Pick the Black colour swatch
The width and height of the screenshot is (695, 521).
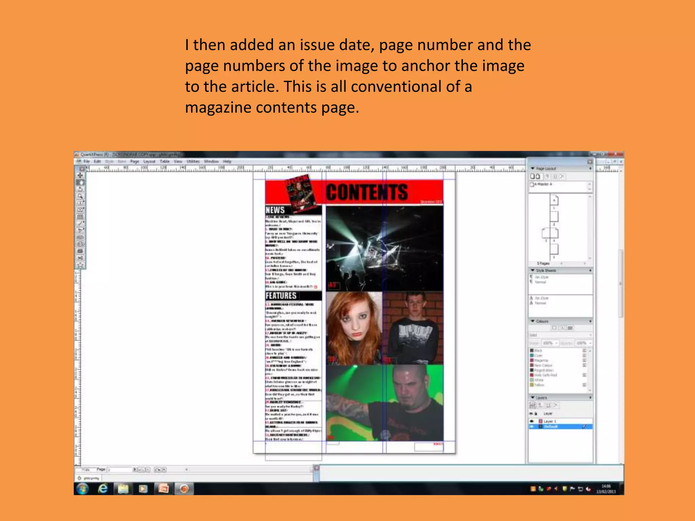(x=532, y=351)
